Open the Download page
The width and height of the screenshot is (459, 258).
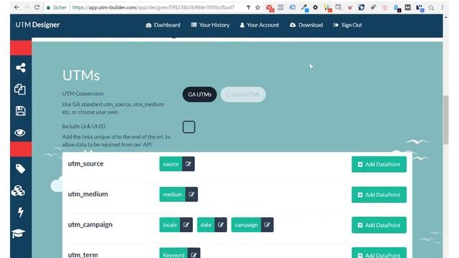(306, 25)
